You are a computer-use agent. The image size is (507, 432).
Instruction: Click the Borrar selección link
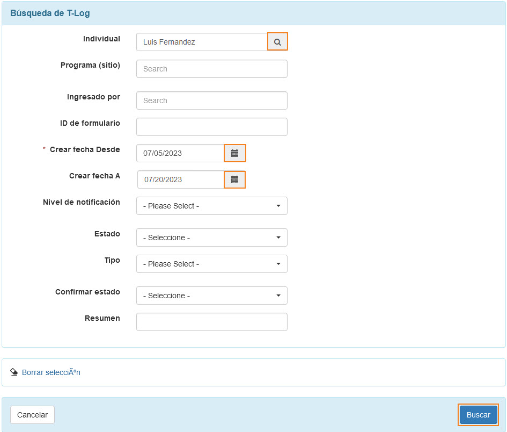[x=51, y=372]
